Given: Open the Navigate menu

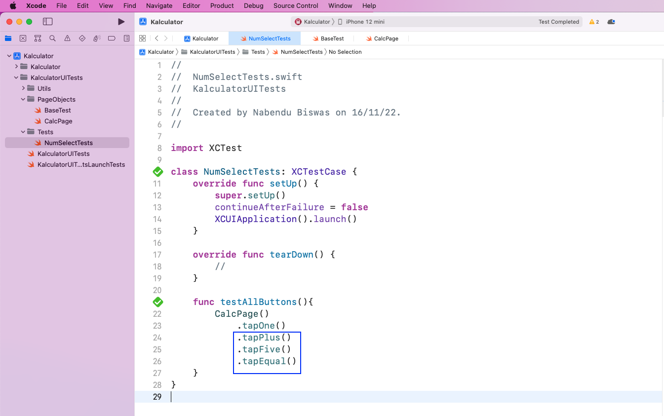Looking at the screenshot, I should point(159,6).
